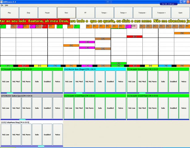Image resolution: width=190 pixels, height=148 pixels.
Task: Decrease speed with Tempo -
Action: pyautogui.click(x=104, y=13)
